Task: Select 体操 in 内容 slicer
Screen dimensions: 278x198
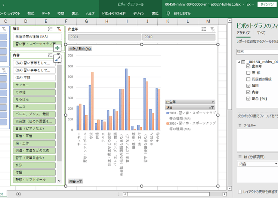Action: [34, 172]
